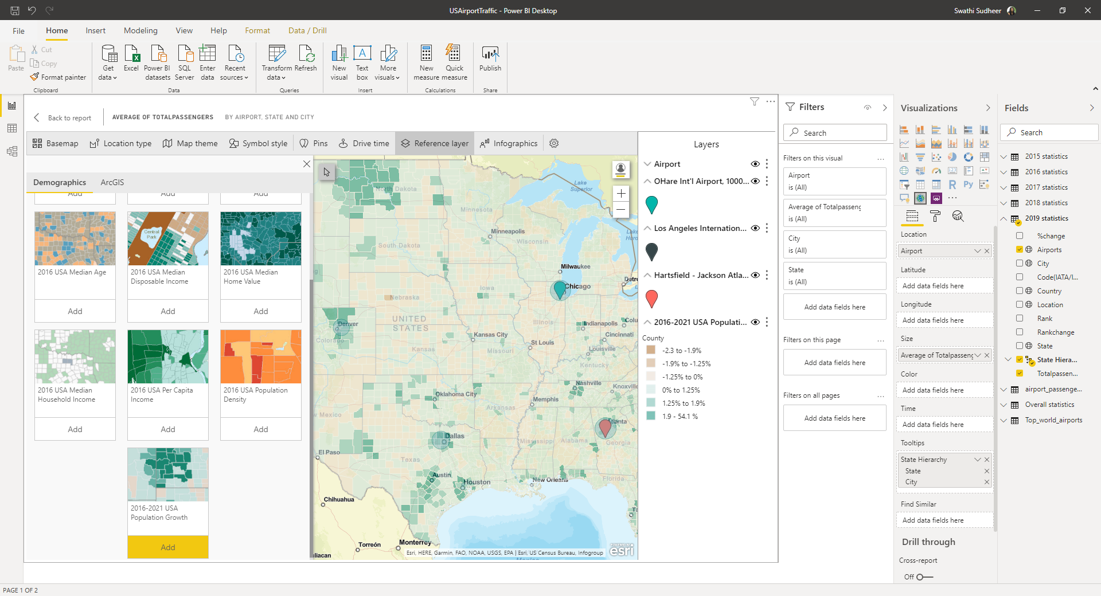Zoom in on the map
This screenshot has width=1101, height=596.
tap(621, 194)
